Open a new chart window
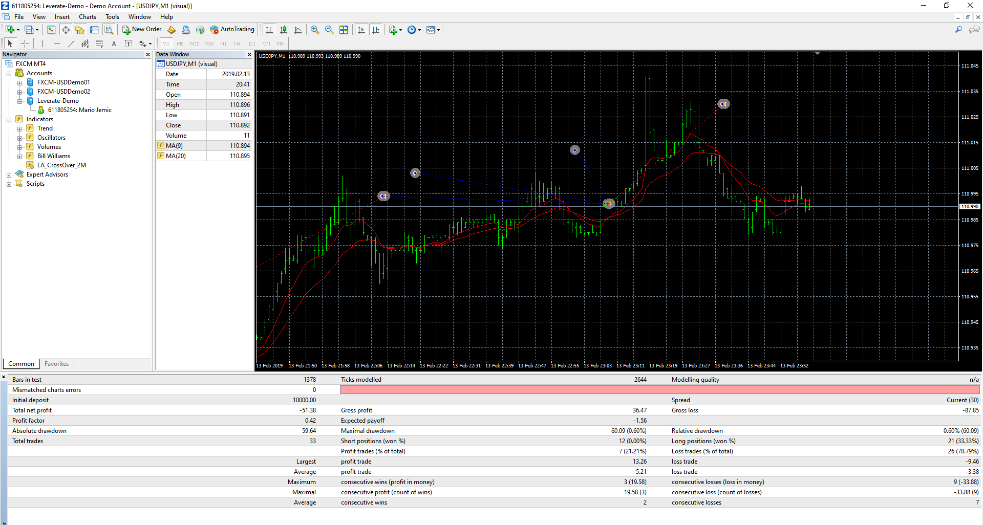 tap(10, 30)
